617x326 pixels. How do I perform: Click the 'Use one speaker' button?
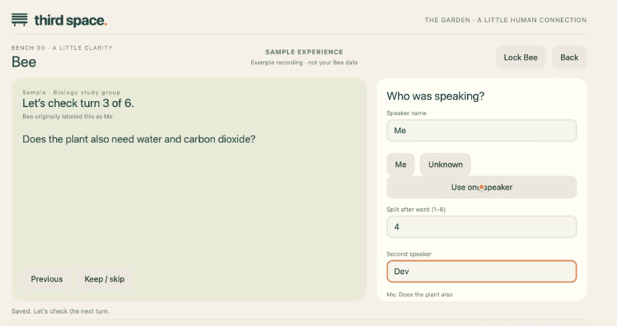coord(482,187)
